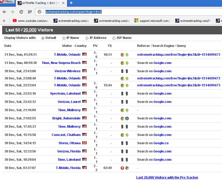The width and height of the screenshot is (222, 181).
Task: Open a new tab with the plus button
Action: pos(71,3)
